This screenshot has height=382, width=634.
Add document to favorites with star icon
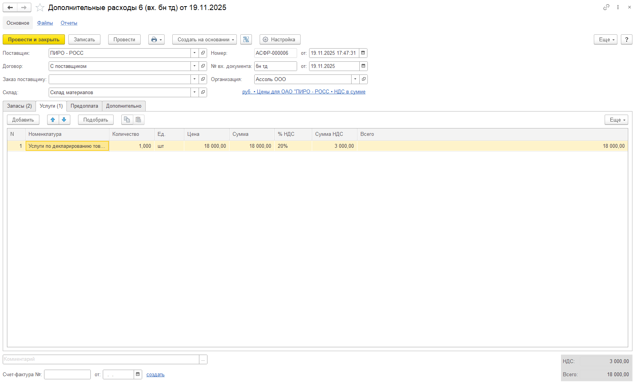point(40,7)
